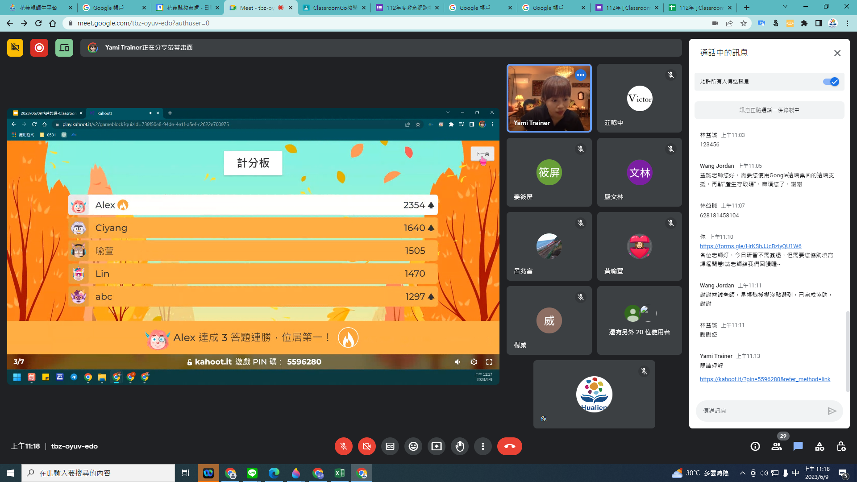
Task: Open the emoji reactions button
Action: [413, 446]
